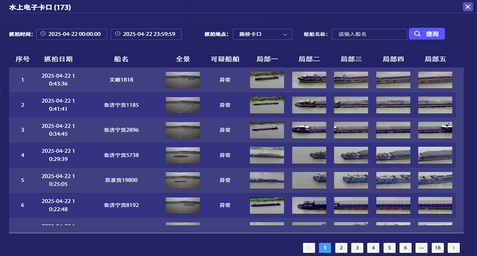Click the end time field 2025-04-22 23:59:59
477x256 pixels.
pos(146,34)
